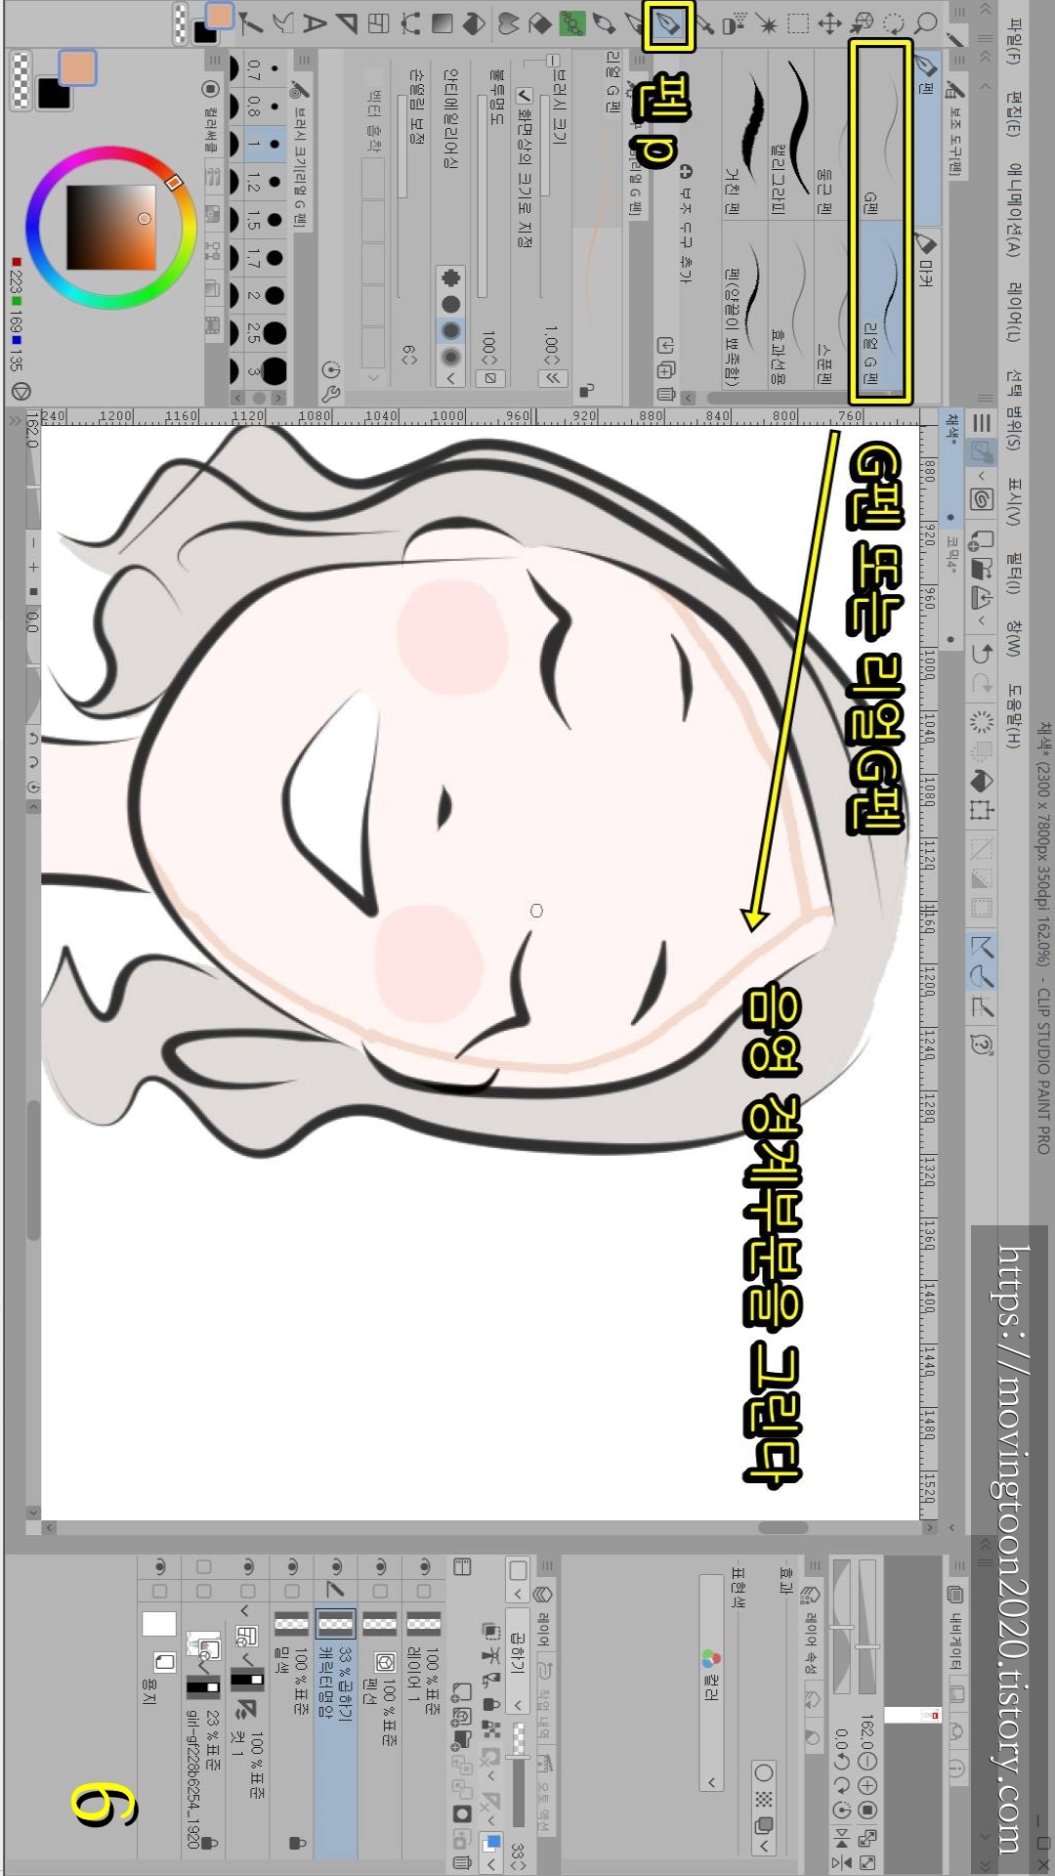Open blending mode dropdown 곱하기
This screenshot has height=1876, width=1055.
[x=518, y=1659]
